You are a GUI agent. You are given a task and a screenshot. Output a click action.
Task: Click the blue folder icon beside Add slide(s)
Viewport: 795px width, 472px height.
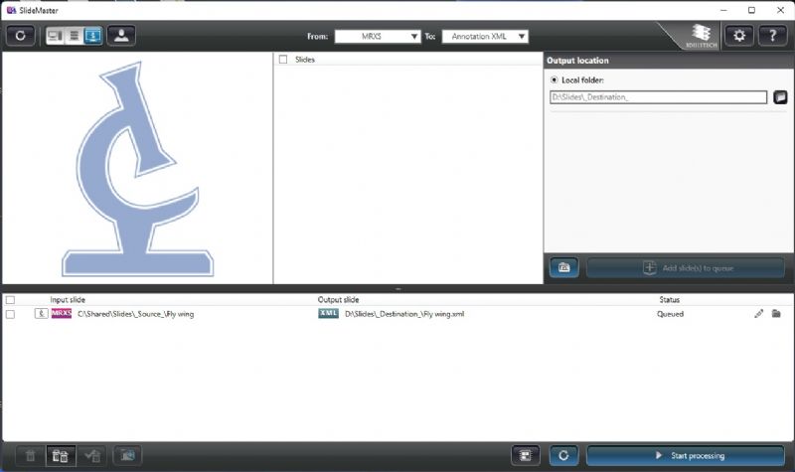point(563,267)
